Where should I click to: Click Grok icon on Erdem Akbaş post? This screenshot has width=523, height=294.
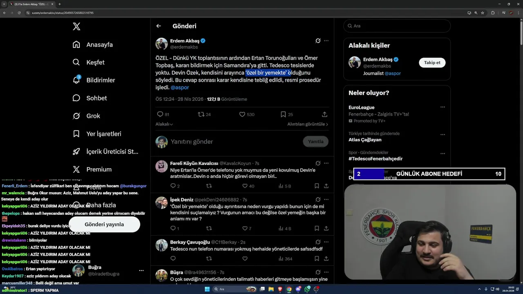click(x=318, y=41)
